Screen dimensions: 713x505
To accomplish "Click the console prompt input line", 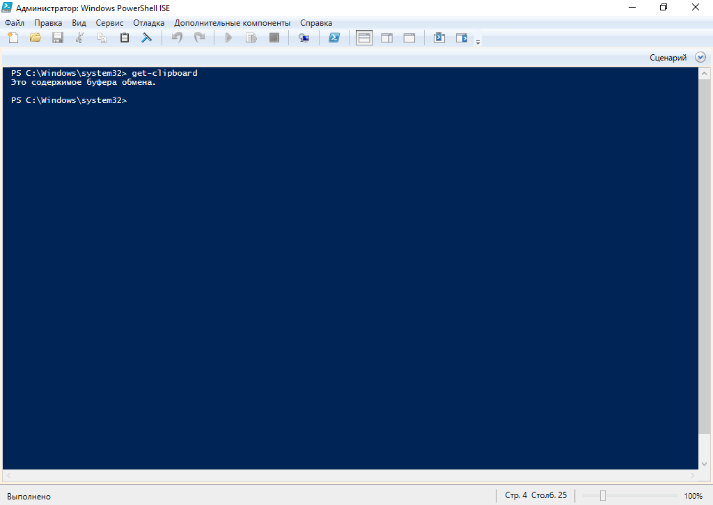I will 279,101.
